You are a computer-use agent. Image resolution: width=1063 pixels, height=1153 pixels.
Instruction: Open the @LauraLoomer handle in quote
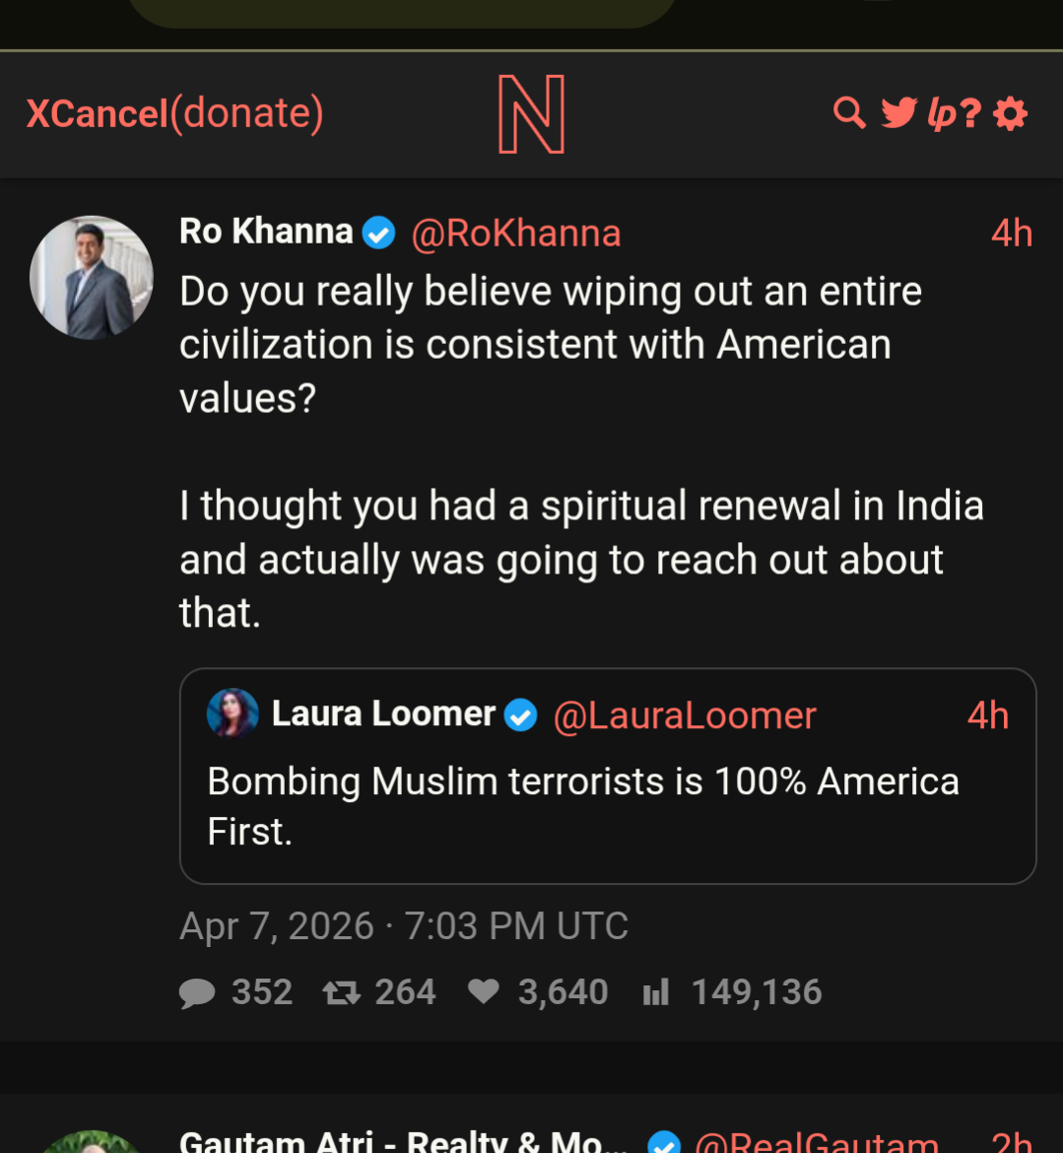(685, 715)
